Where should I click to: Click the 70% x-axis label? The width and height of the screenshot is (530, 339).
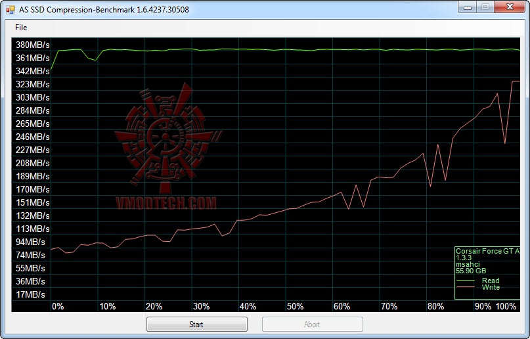click(389, 307)
